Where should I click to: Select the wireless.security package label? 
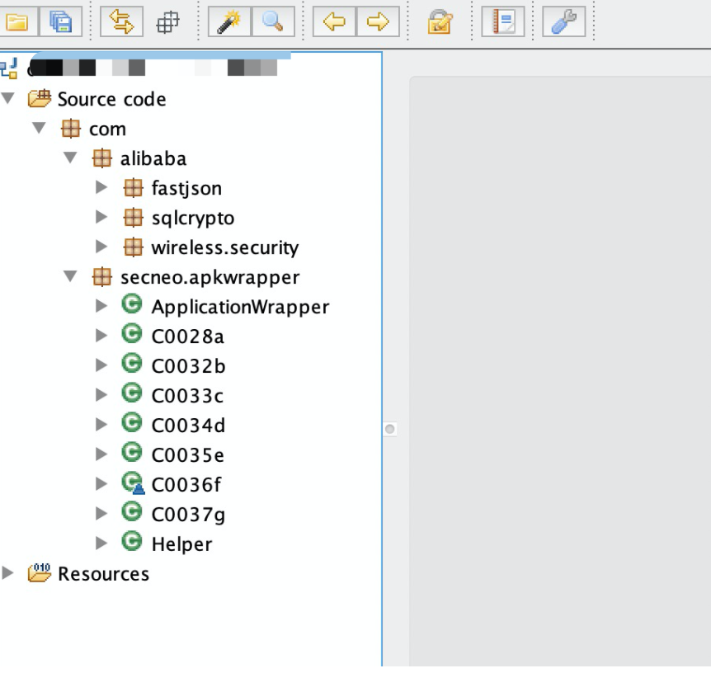coord(225,247)
